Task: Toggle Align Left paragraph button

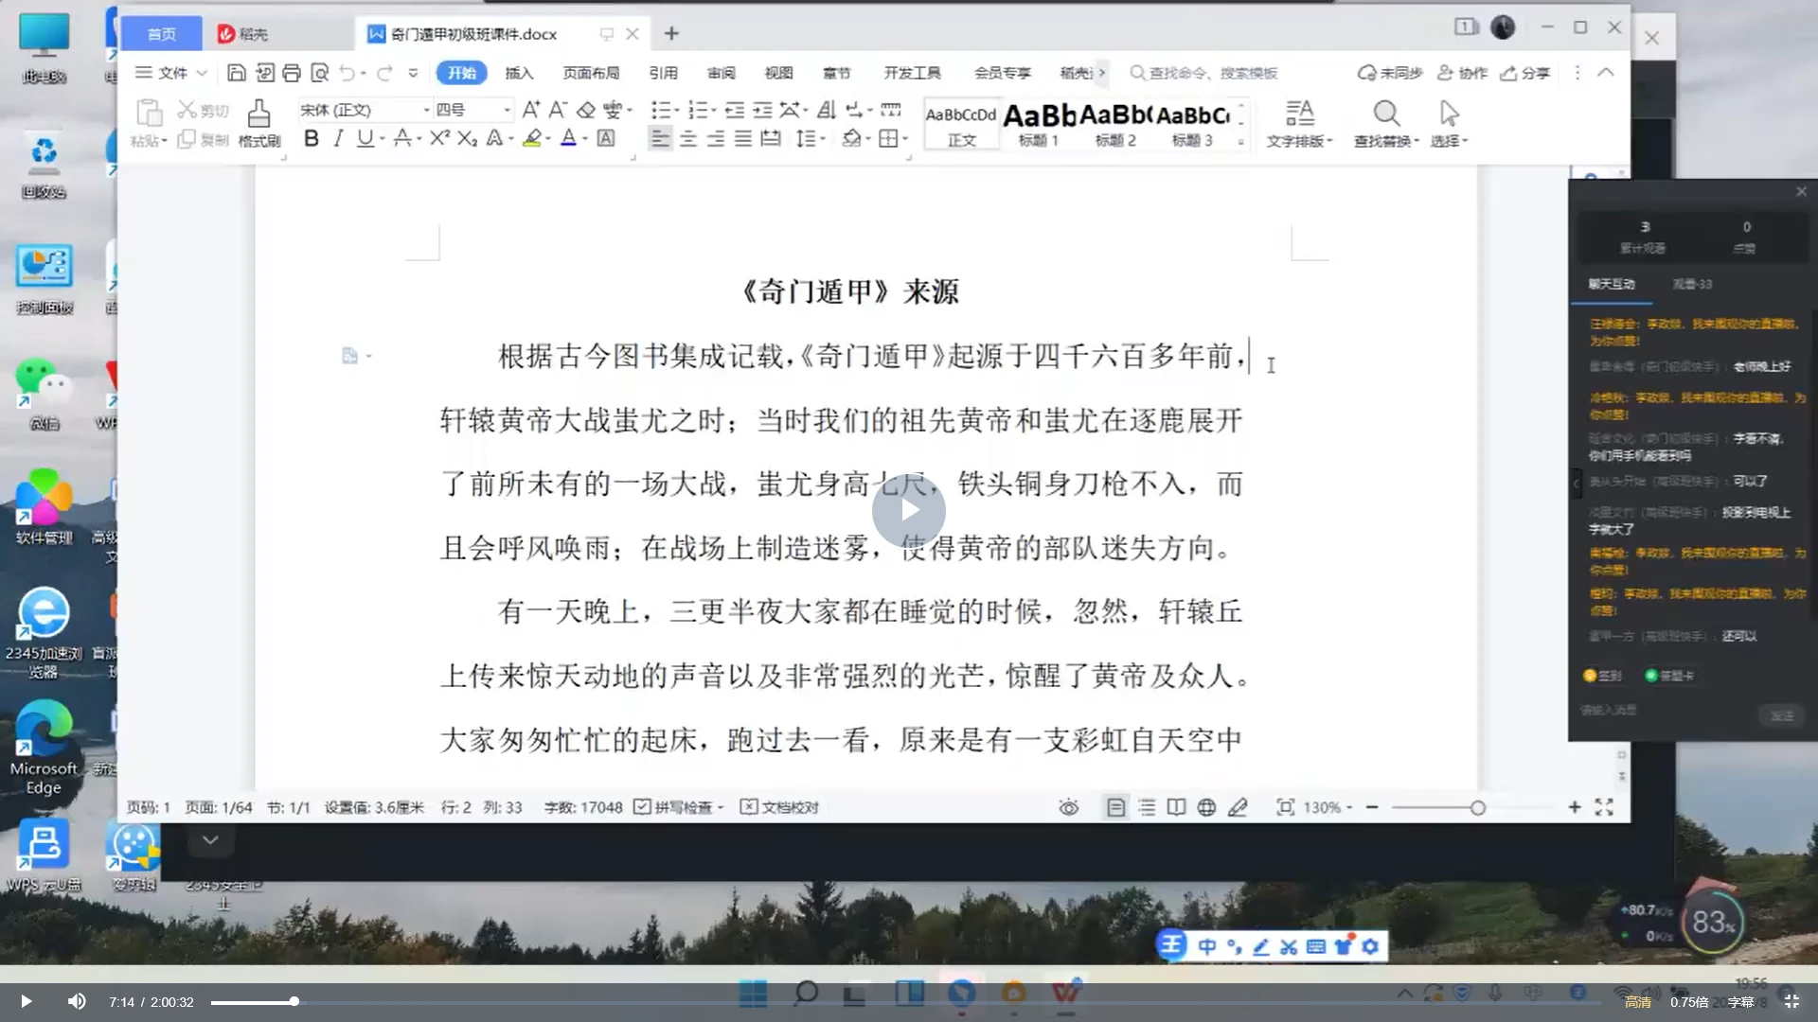Action: coord(660,139)
